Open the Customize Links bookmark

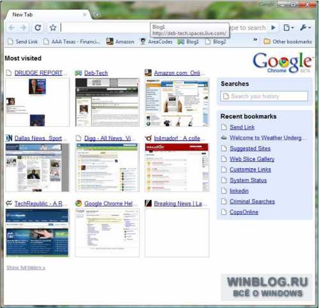coord(250,170)
